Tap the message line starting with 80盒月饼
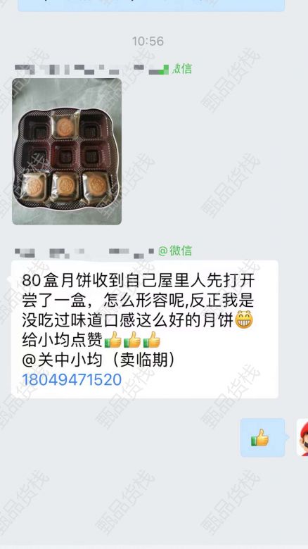 (139, 281)
